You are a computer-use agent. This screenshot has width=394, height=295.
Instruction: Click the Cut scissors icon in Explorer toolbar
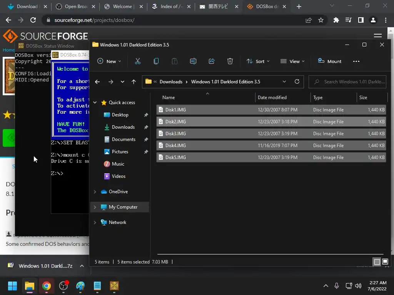click(137, 61)
